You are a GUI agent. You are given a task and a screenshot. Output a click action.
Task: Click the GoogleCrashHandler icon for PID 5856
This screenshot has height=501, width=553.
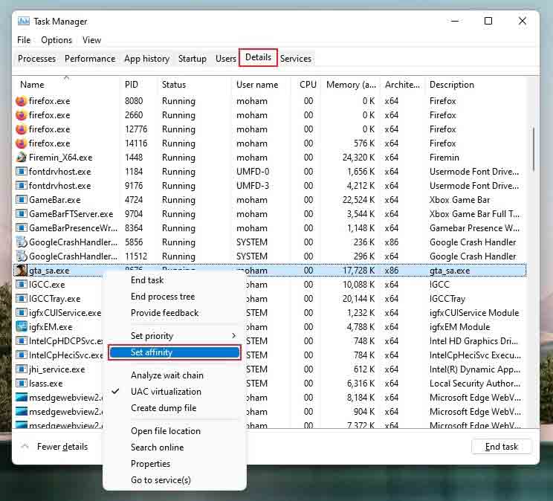[x=21, y=242]
